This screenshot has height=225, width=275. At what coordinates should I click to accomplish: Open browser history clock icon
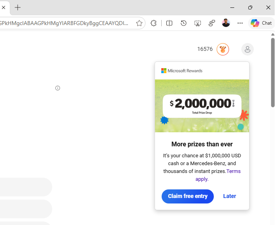(184, 23)
